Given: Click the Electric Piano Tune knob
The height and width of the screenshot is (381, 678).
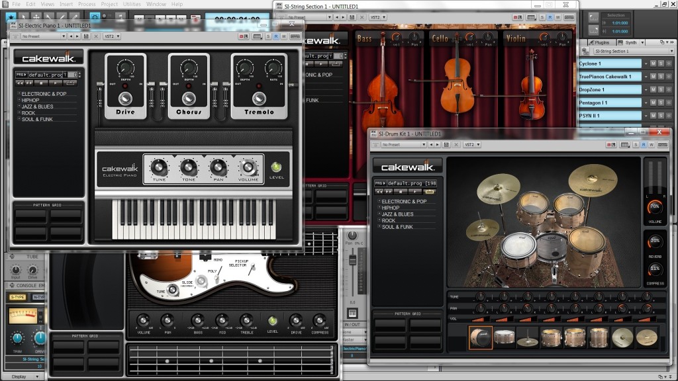Looking at the screenshot, I should 159,167.
